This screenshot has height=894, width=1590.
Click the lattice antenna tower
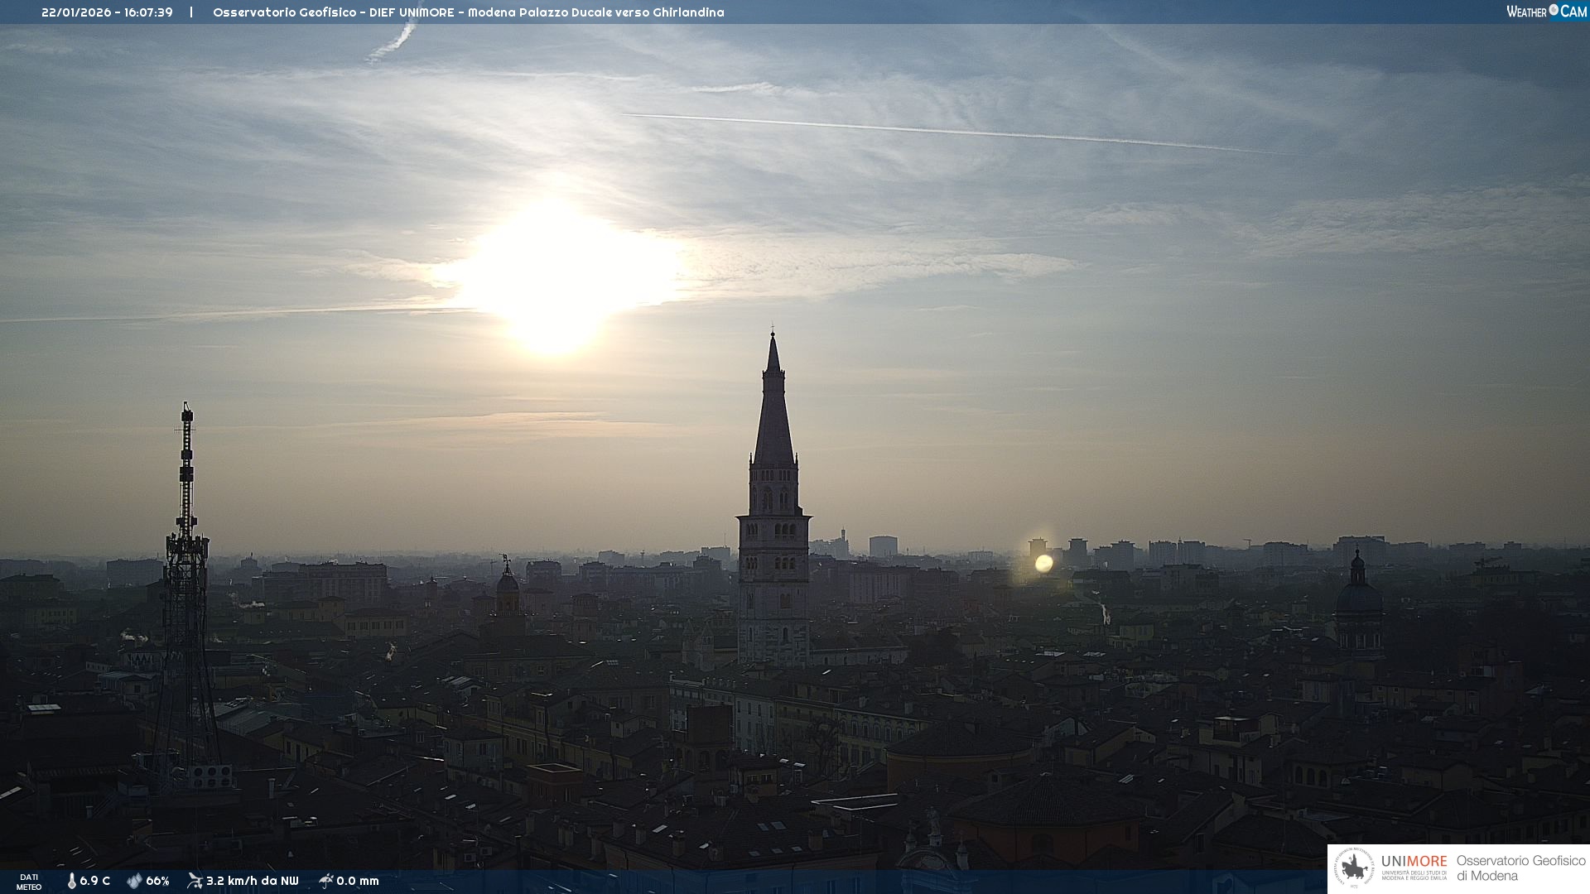click(186, 579)
